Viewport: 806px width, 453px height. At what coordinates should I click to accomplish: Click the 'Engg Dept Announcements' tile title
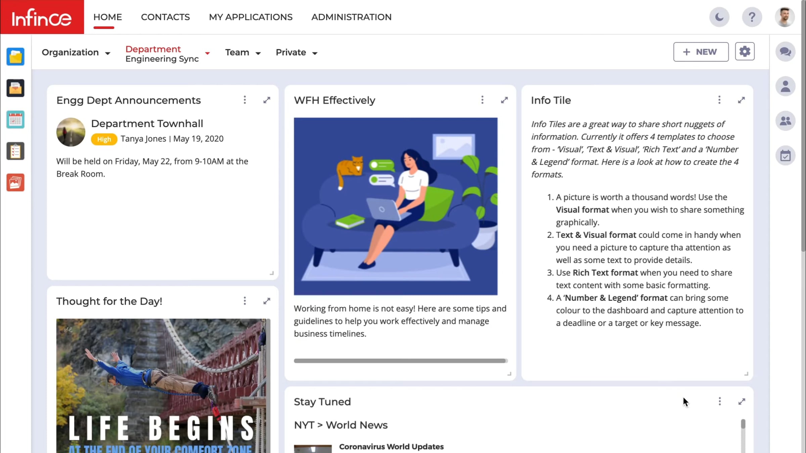pyautogui.click(x=129, y=100)
